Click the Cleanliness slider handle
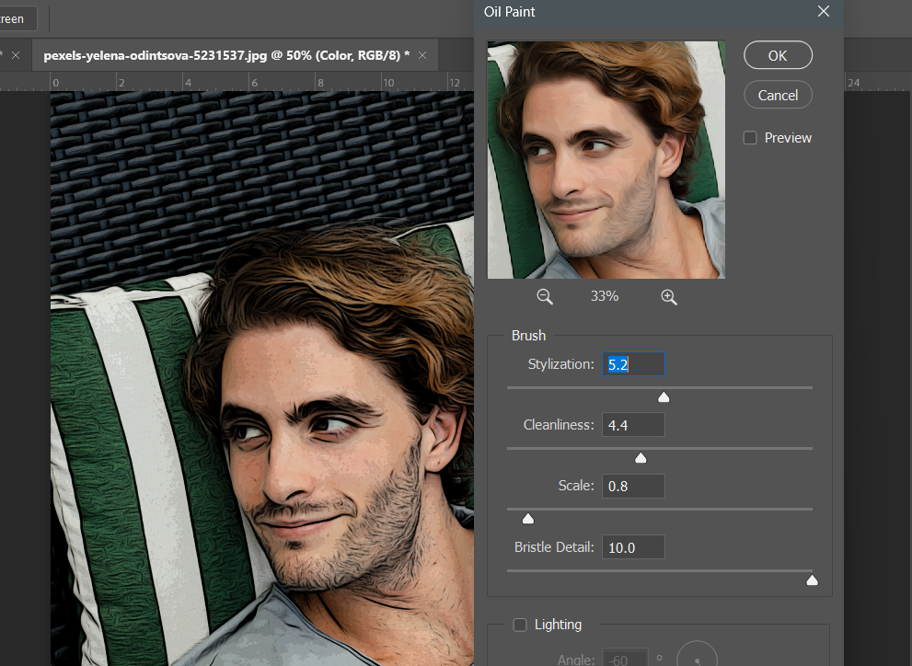 tap(641, 458)
